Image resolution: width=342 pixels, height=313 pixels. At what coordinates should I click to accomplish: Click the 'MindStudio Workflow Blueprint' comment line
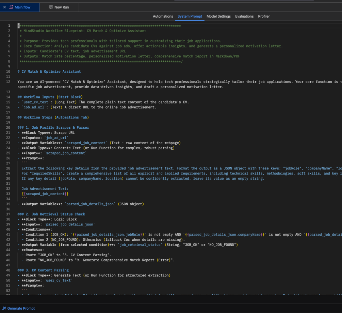[83, 31]
